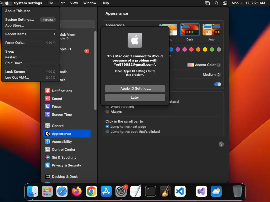Open the View menu
Viewport: 270px width, 202px height.
[x=74, y=3]
